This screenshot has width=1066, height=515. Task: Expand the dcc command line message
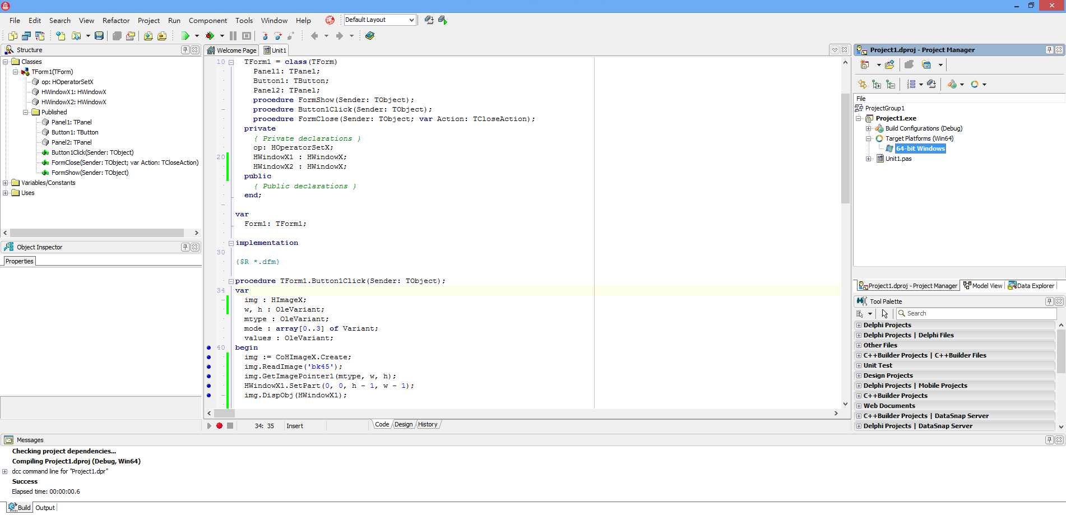[5, 471]
